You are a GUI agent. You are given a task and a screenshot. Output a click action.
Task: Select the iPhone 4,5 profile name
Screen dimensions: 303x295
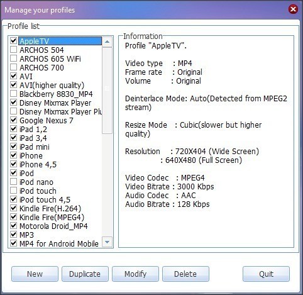[38, 164]
